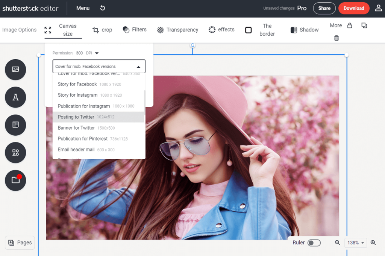Open the Menu
The height and width of the screenshot is (256, 385).
point(82,7)
